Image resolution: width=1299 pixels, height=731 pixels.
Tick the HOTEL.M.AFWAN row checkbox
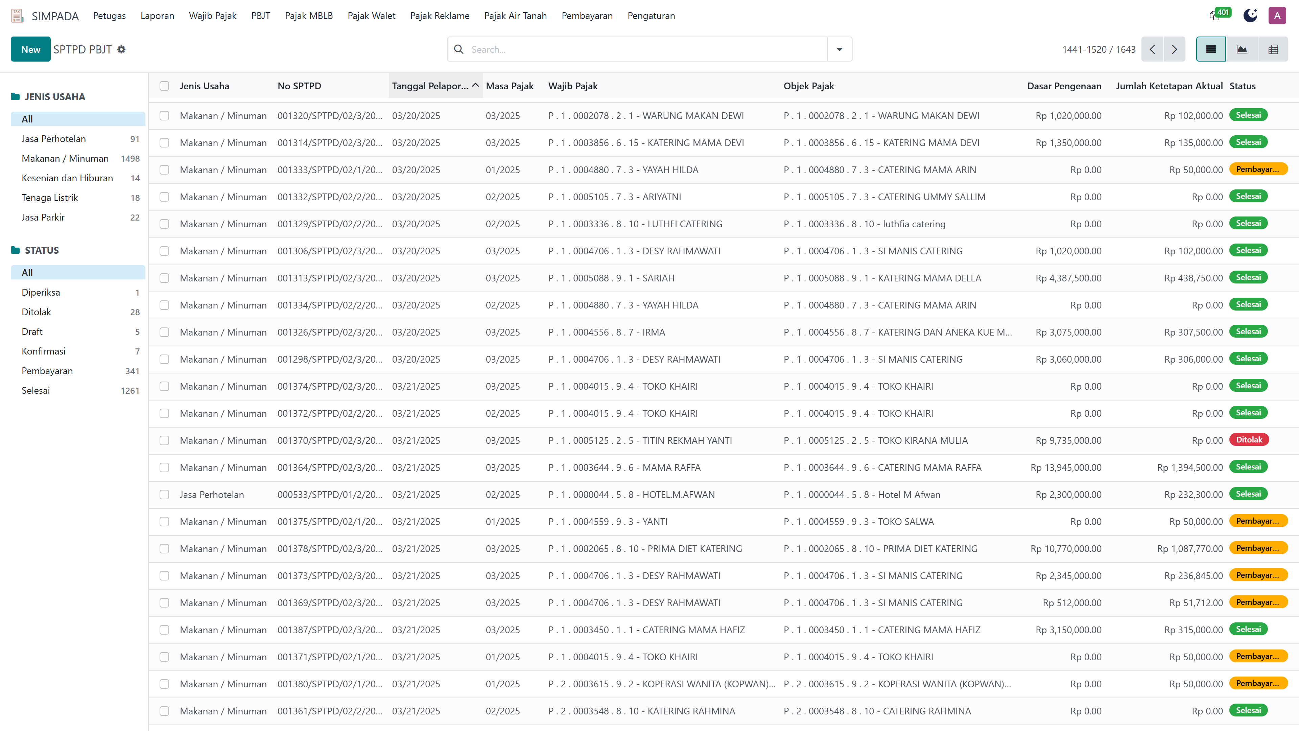point(164,495)
